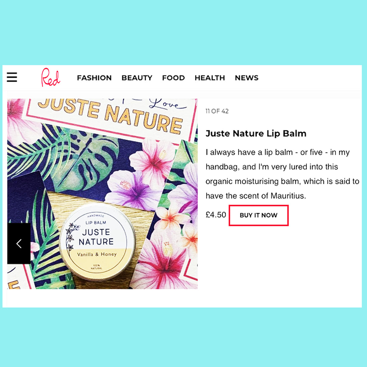Viewport: 367px width, 367px height.
Task: Click the Juste Nature Lip Balm heading
Action: (x=256, y=133)
